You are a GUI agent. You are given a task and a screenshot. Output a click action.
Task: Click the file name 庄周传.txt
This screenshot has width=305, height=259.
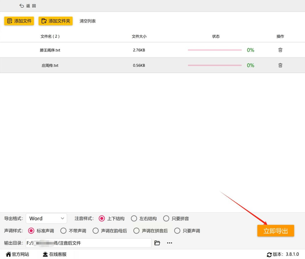point(50,65)
